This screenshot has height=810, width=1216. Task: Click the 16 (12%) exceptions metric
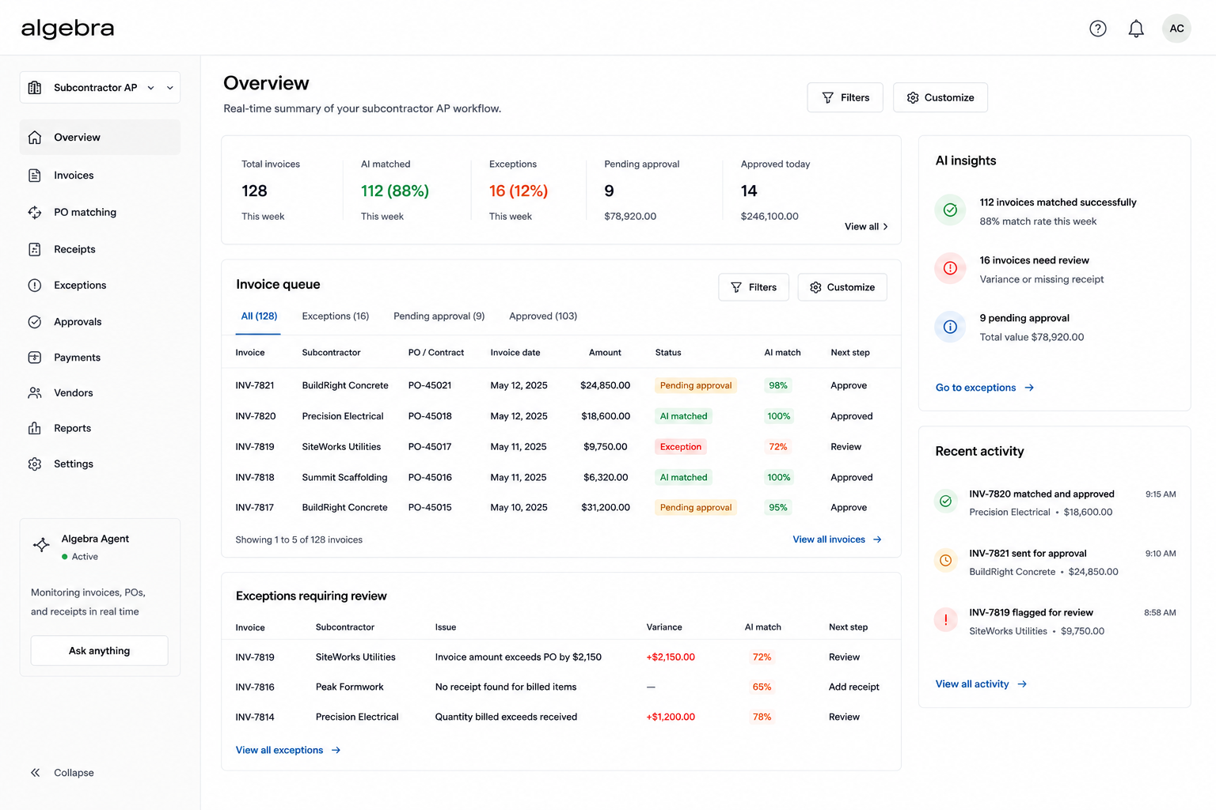519,191
